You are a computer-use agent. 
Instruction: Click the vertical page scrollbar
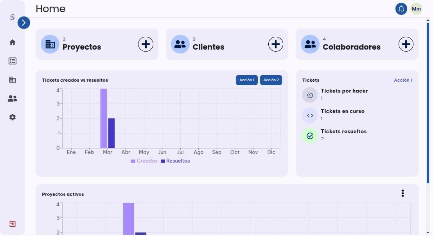point(428,102)
